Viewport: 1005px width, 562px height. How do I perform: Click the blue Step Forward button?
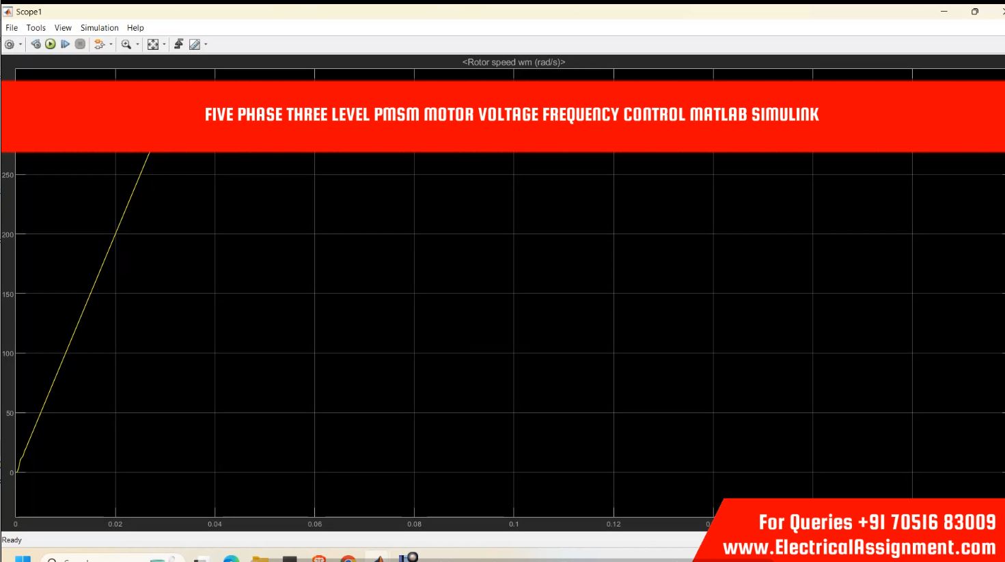click(66, 44)
